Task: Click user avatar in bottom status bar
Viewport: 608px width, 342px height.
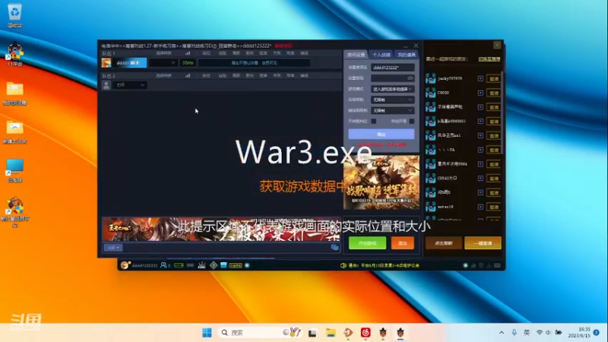Action: (125, 265)
